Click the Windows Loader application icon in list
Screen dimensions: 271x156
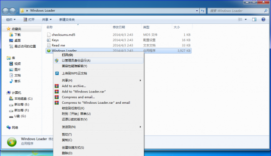pos(49,51)
